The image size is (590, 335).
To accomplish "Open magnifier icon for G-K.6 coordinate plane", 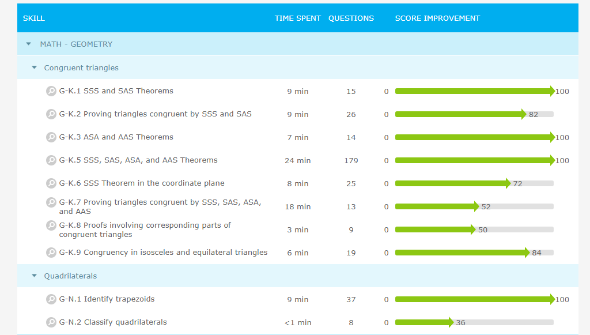I will (x=51, y=183).
